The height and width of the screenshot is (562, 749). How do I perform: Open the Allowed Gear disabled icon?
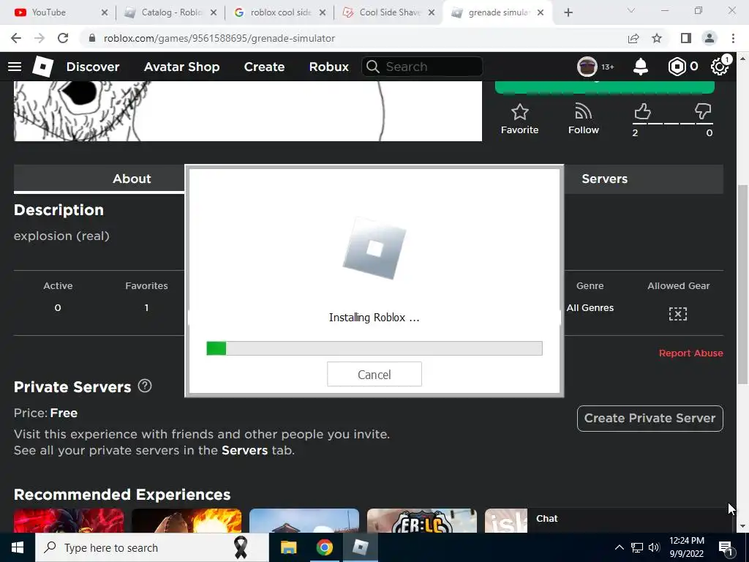(x=678, y=314)
